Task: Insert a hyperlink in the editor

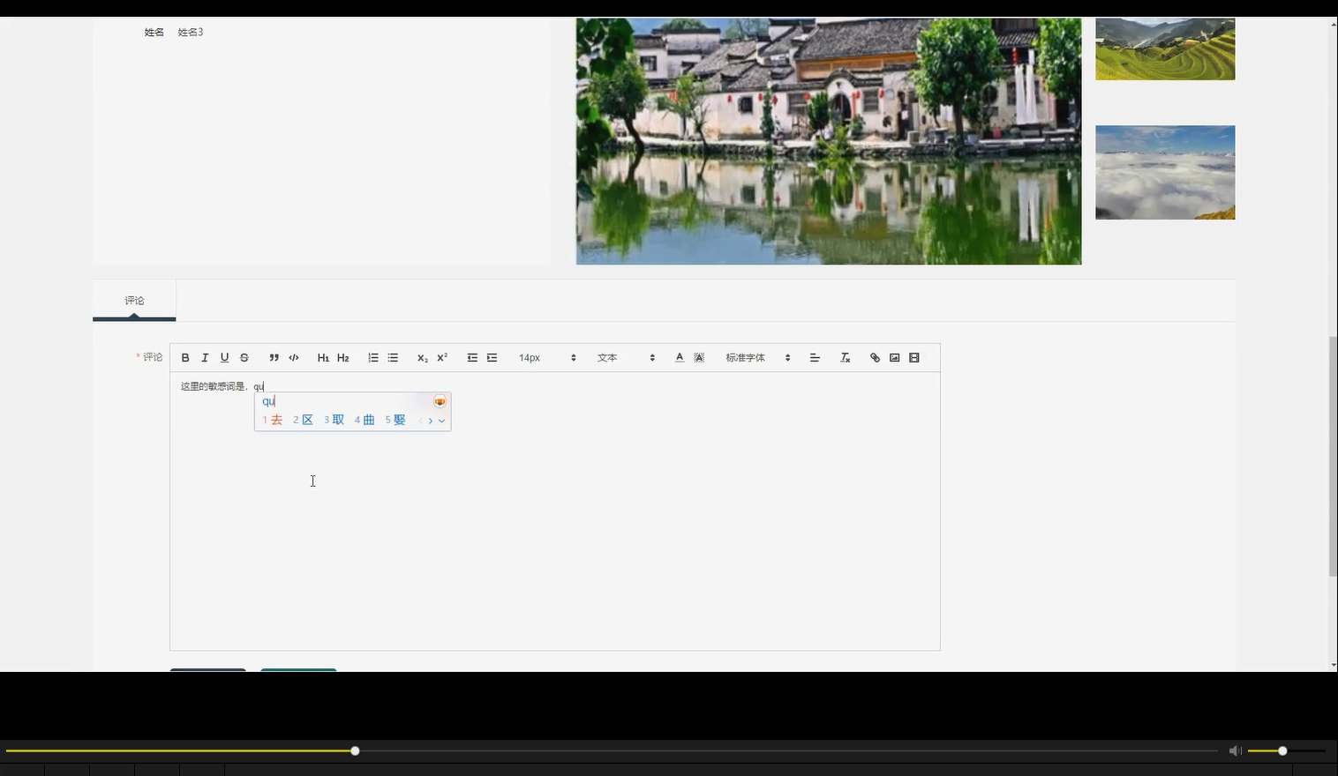Action: coord(875,357)
